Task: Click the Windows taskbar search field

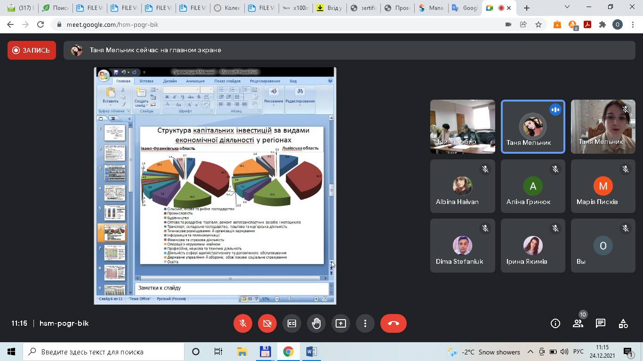Action: coord(104,352)
